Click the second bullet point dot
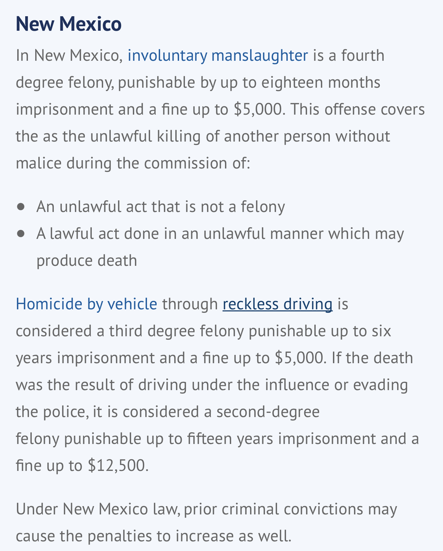 (x=21, y=234)
